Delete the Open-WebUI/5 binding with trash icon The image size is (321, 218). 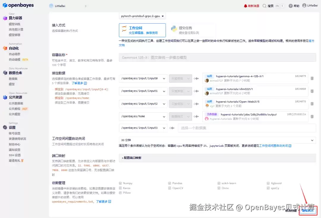pos(312,104)
